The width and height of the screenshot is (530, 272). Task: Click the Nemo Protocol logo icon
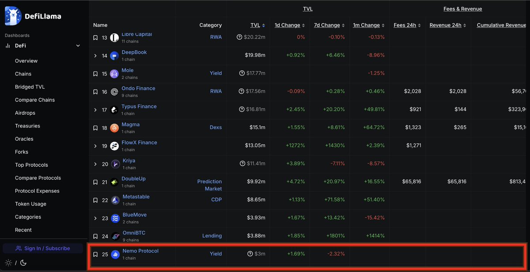tap(115, 254)
